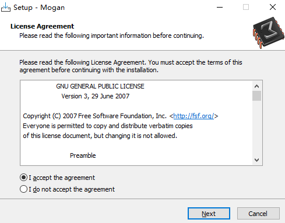
Task: Close the Mogan setup wizard
Action: pyautogui.click(x=273, y=8)
